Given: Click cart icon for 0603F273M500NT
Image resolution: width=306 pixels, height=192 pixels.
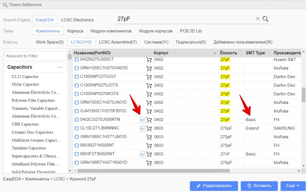Looking at the screenshot, I should coord(149,154).
